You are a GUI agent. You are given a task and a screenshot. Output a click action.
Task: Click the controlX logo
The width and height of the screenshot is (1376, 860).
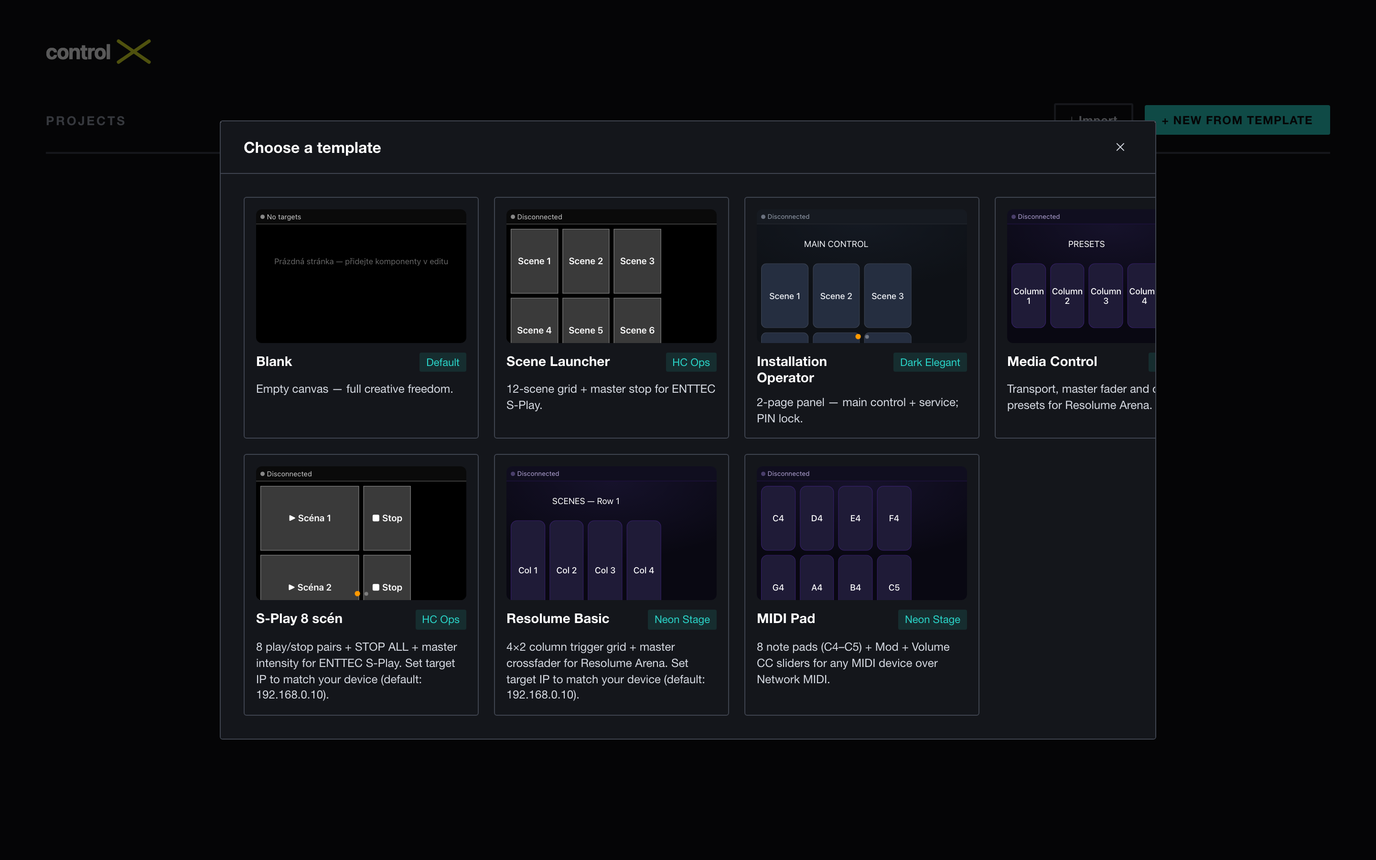point(98,52)
